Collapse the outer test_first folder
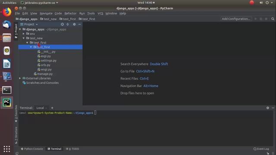 tap(27, 43)
